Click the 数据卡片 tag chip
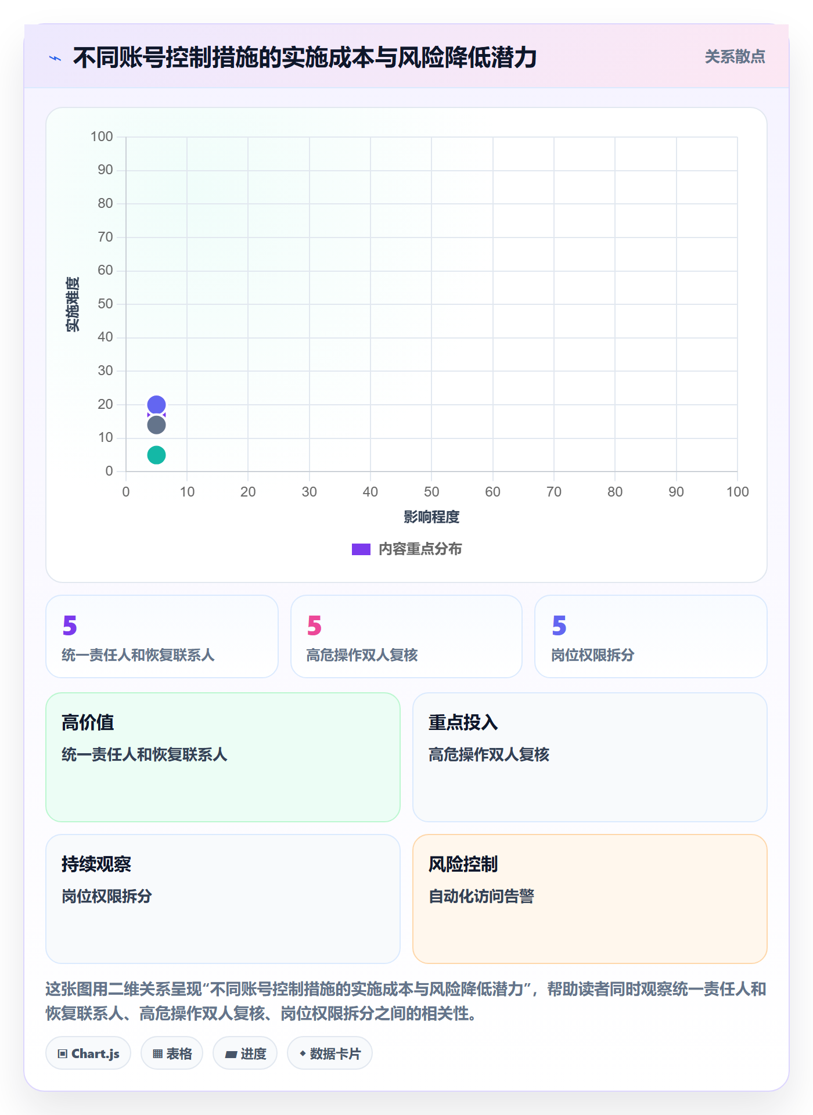This screenshot has height=1115, width=813. pyautogui.click(x=330, y=1053)
